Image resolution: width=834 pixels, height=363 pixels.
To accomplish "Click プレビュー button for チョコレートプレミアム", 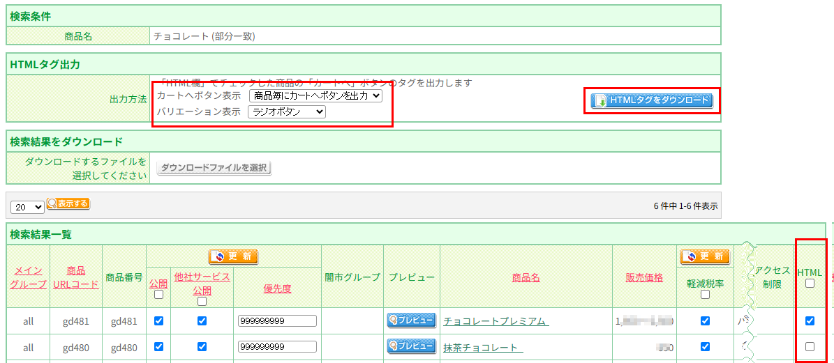I will (x=411, y=320).
